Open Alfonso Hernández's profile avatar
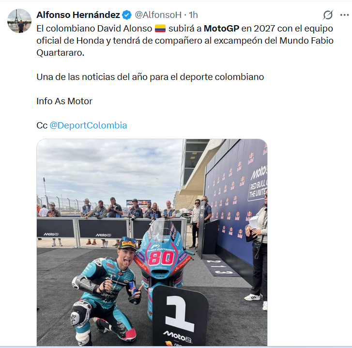352x348 pixels. pos(19,21)
